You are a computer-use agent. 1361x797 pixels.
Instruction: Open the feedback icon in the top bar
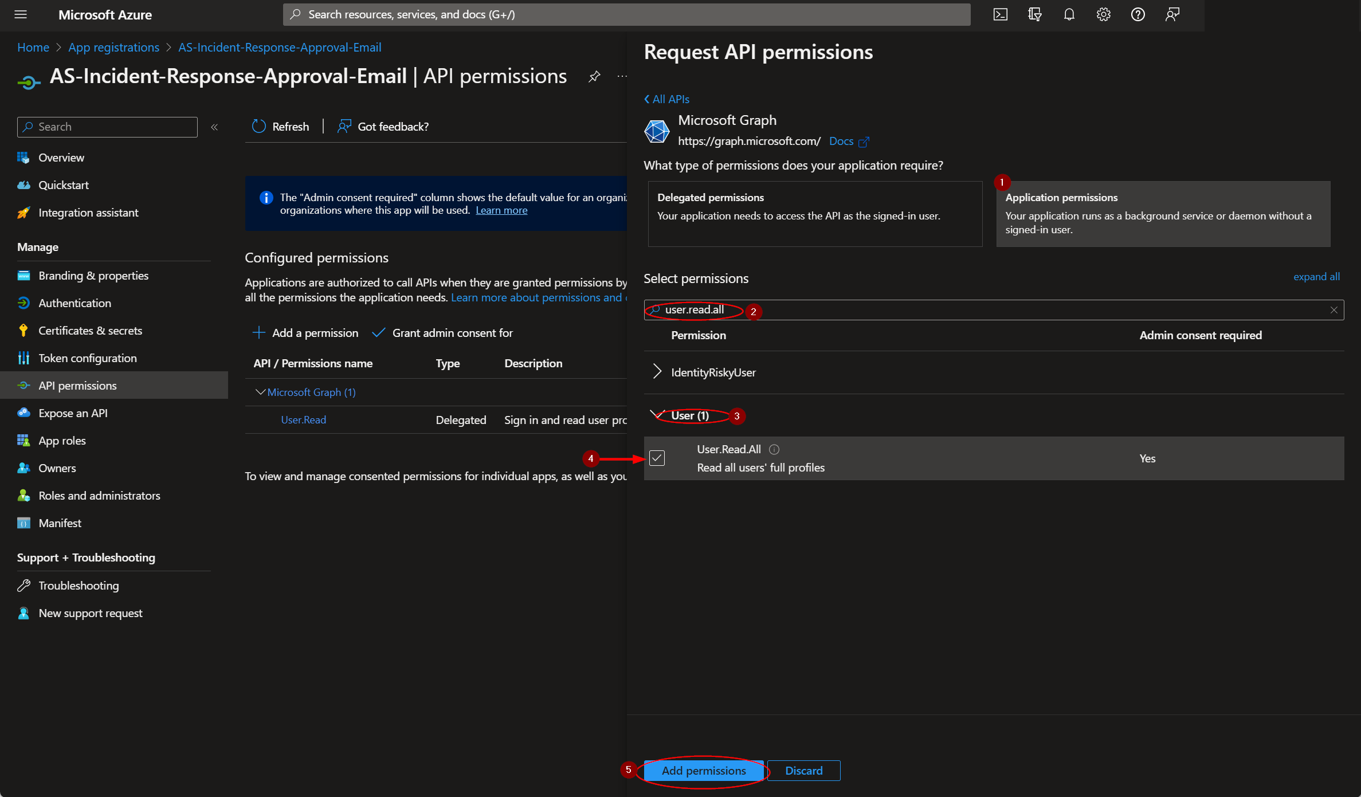tap(1172, 14)
